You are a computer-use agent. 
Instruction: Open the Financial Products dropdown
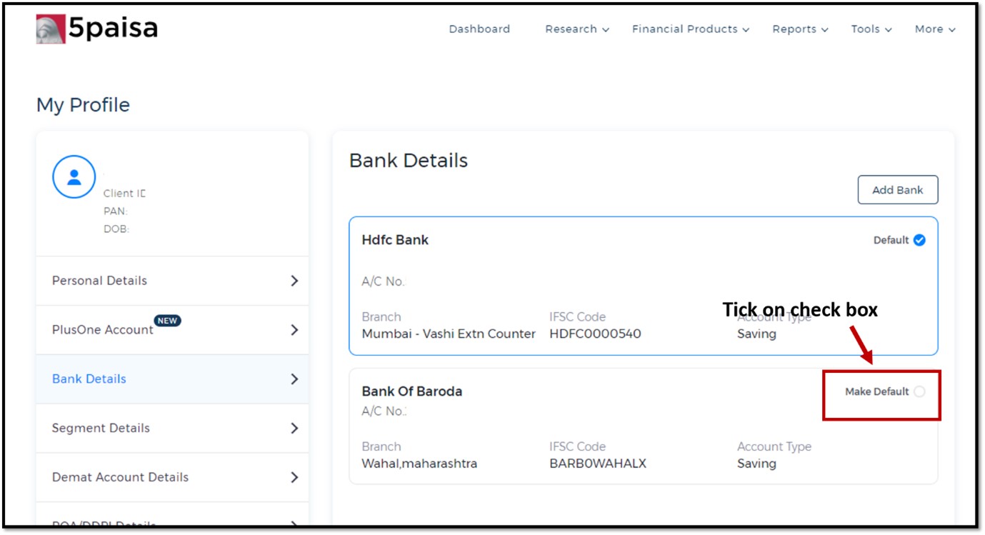point(691,29)
